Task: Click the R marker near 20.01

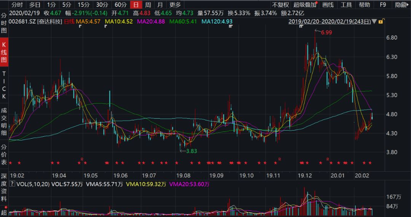Action: 327,159
